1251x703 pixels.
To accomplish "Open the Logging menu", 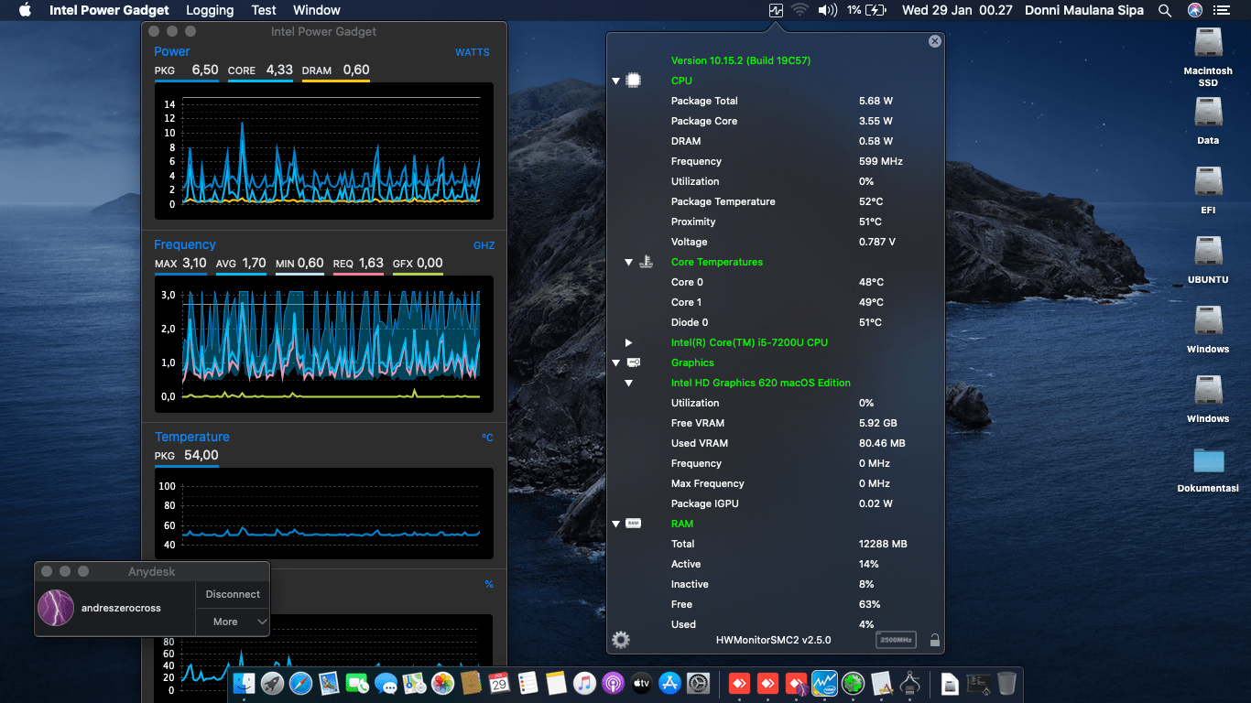I will click(210, 10).
